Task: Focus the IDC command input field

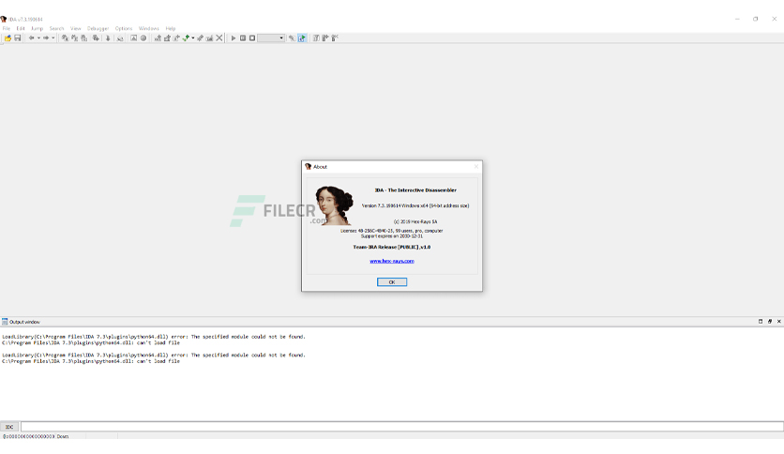Action: pos(402,427)
